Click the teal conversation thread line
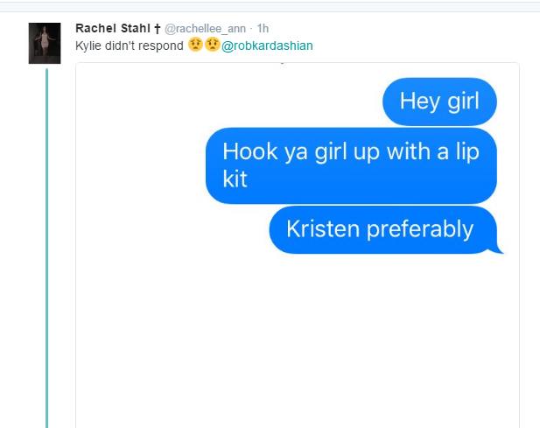Screen dimensions: 540x428 tap(47, 248)
